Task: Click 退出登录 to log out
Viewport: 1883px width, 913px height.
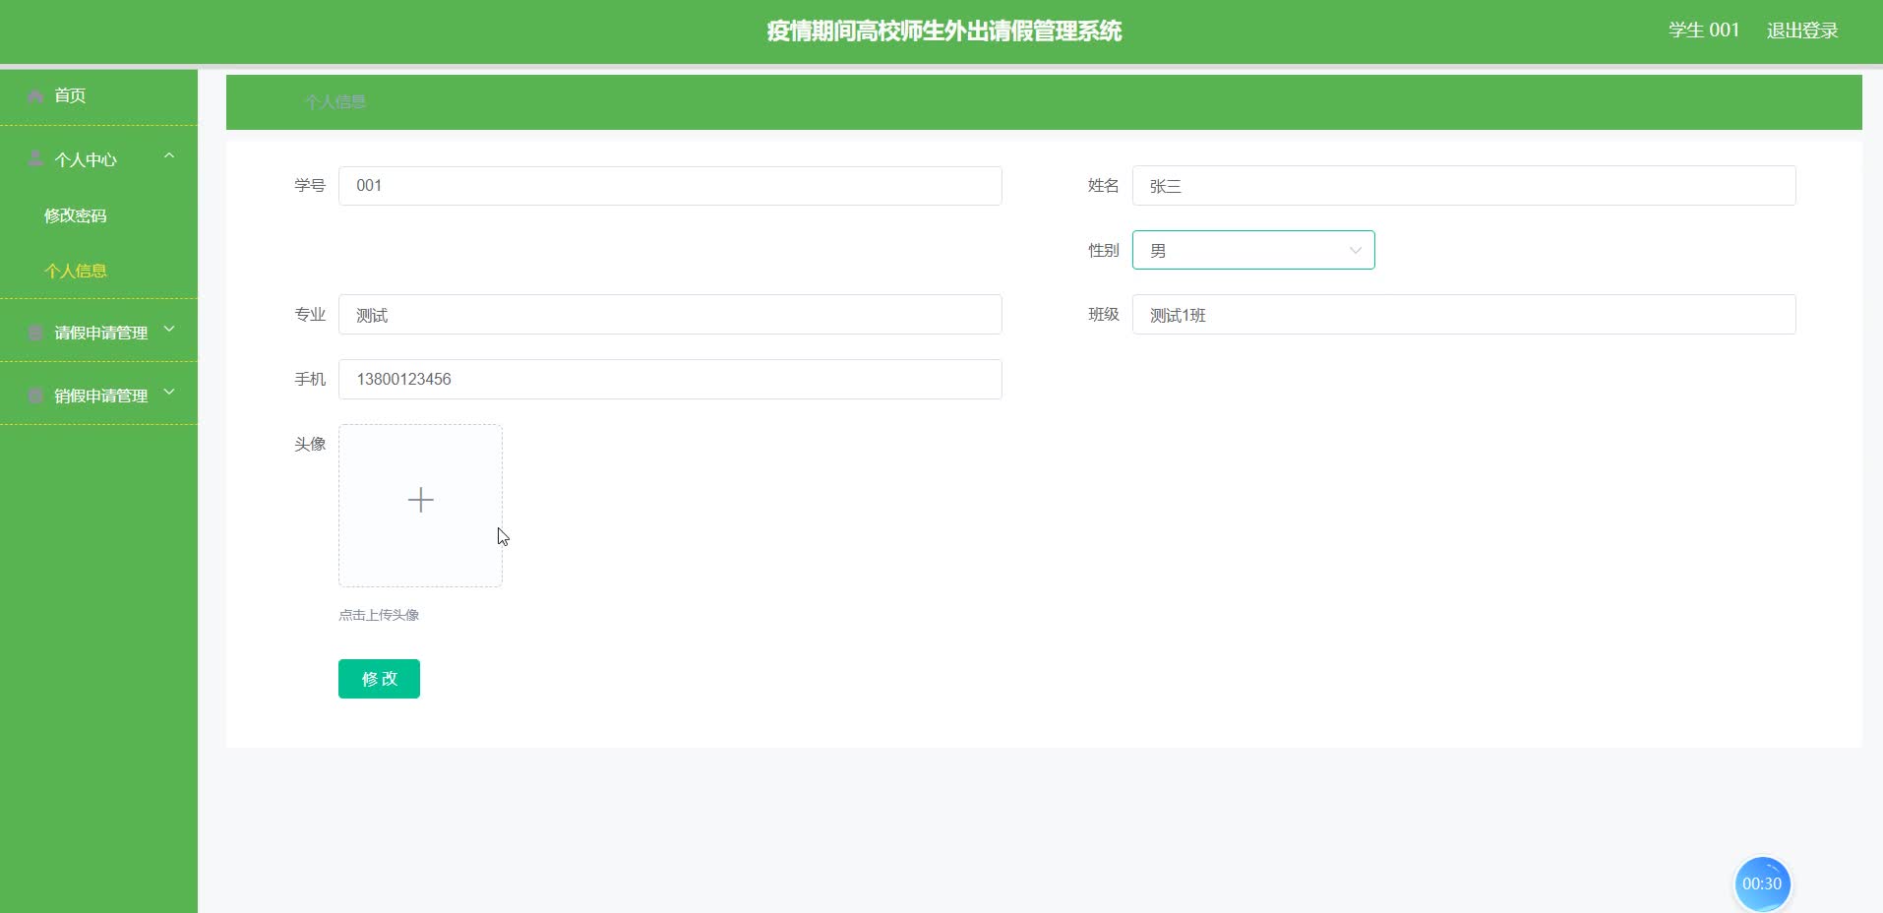Action: (1802, 30)
